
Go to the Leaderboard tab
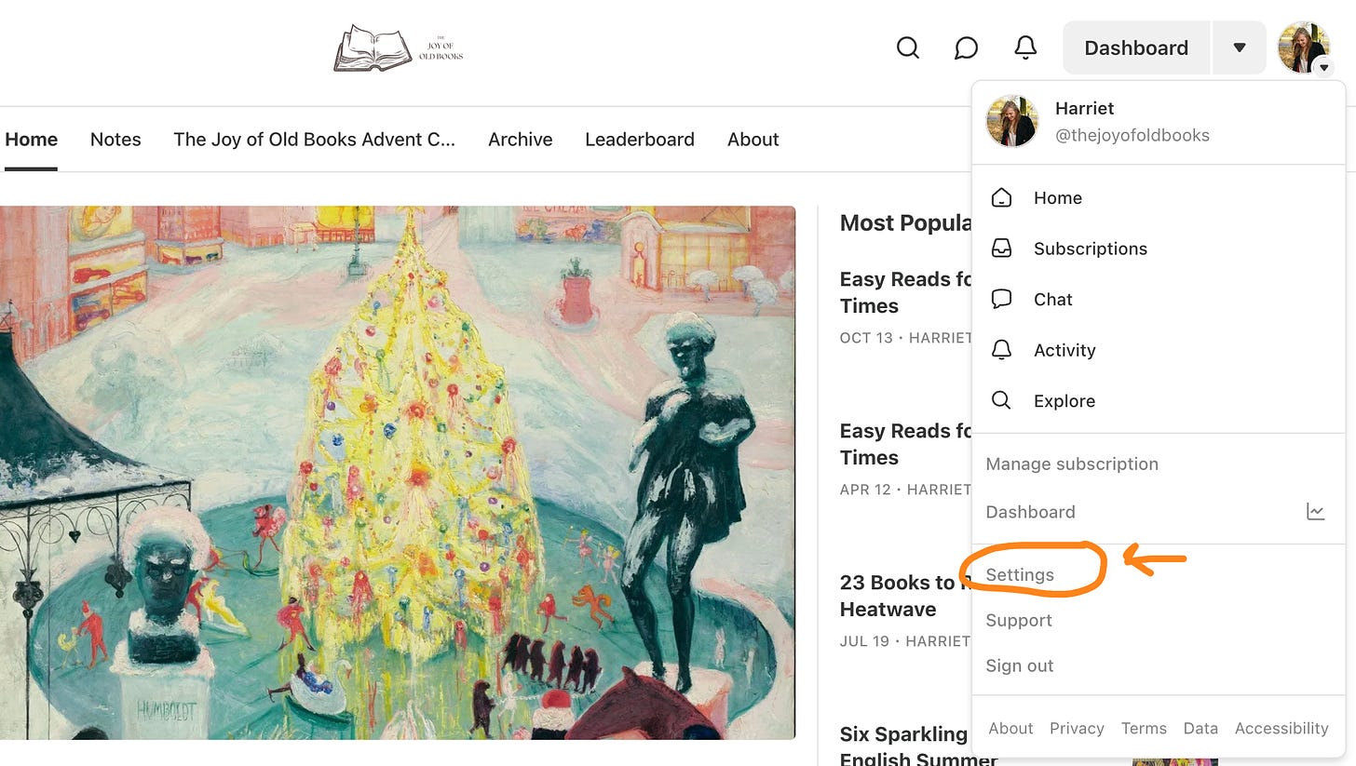(x=640, y=140)
